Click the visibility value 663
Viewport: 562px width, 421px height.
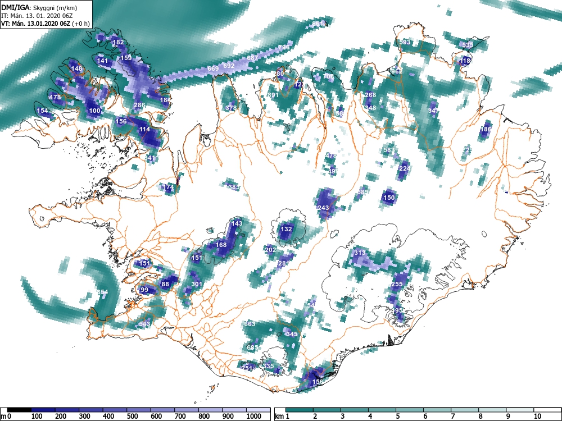click(250, 324)
